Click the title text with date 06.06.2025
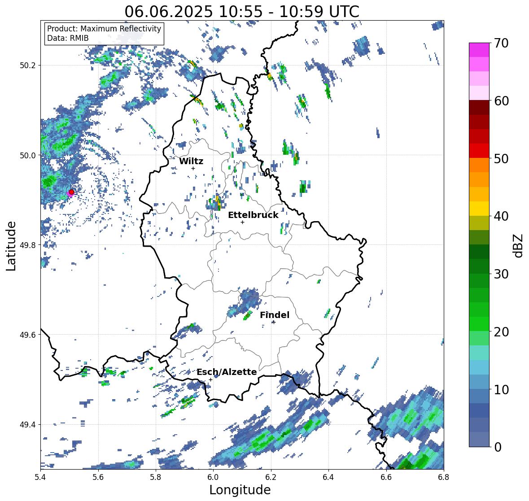 pos(242,12)
